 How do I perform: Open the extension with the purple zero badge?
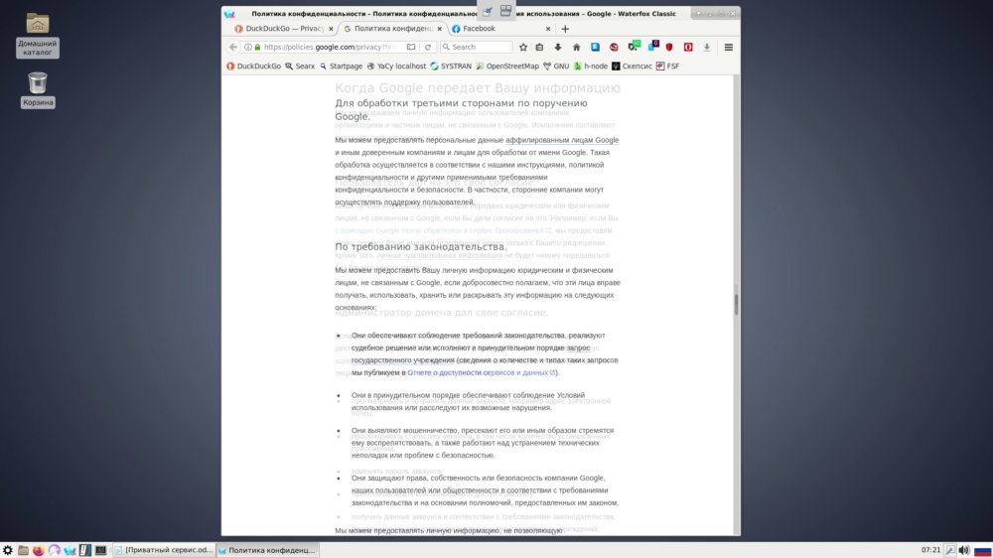(x=653, y=46)
